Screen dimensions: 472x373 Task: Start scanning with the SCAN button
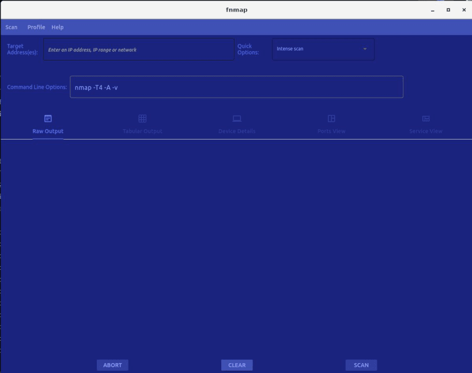tap(361, 365)
